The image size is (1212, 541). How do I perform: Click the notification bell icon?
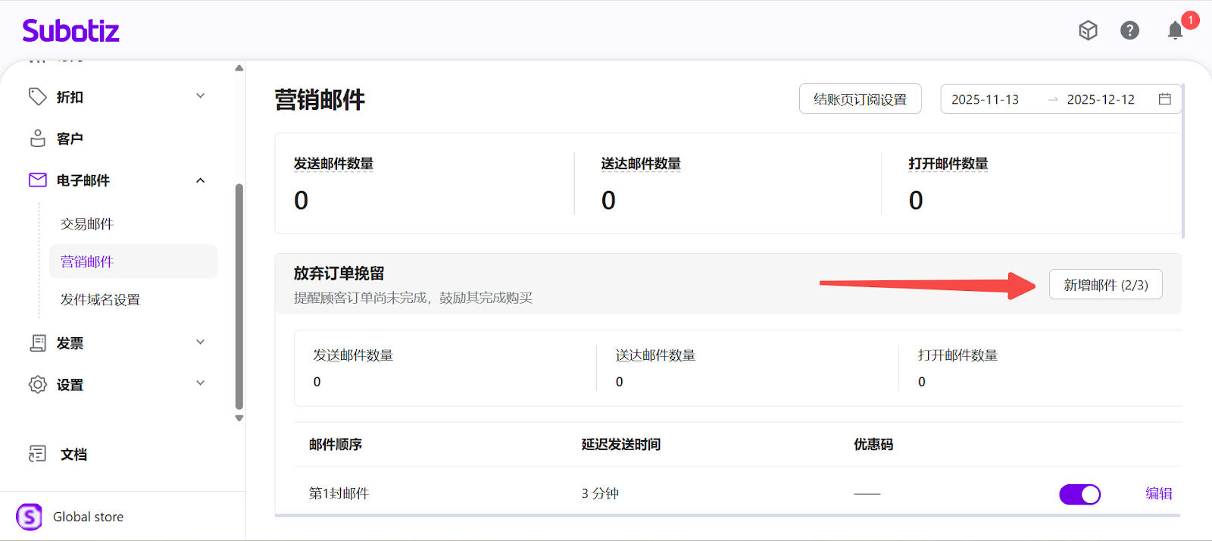1175,30
